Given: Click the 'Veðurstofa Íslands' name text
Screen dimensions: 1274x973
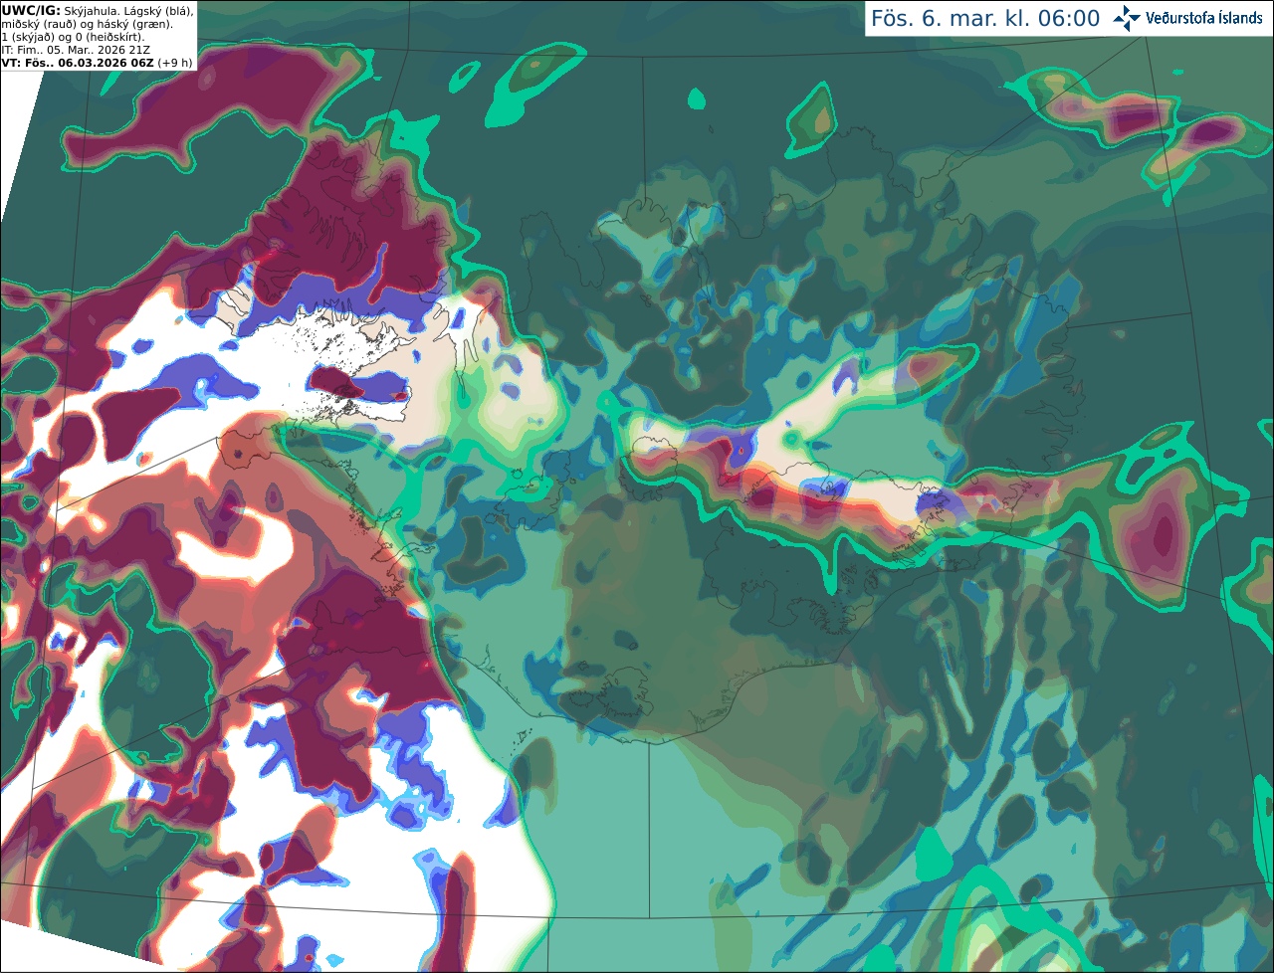Looking at the screenshot, I should pos(1204,18).
